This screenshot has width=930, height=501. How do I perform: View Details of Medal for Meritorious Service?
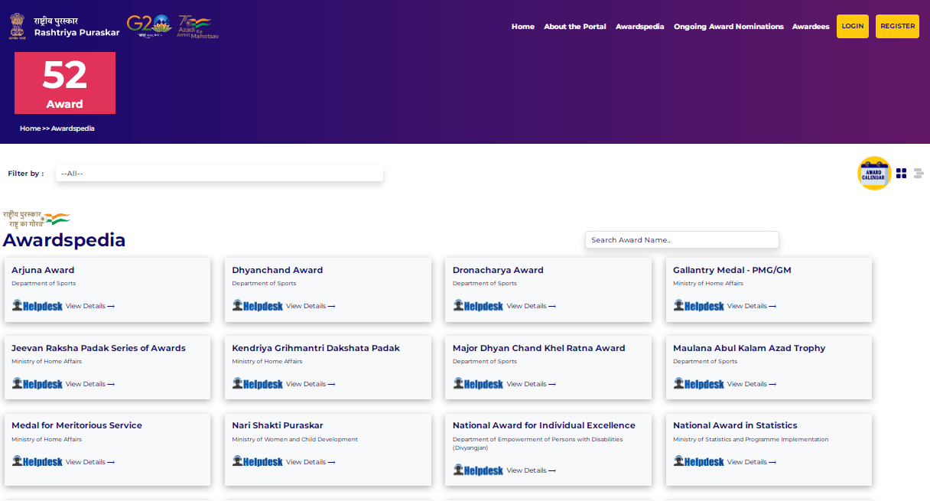(90, 462)
